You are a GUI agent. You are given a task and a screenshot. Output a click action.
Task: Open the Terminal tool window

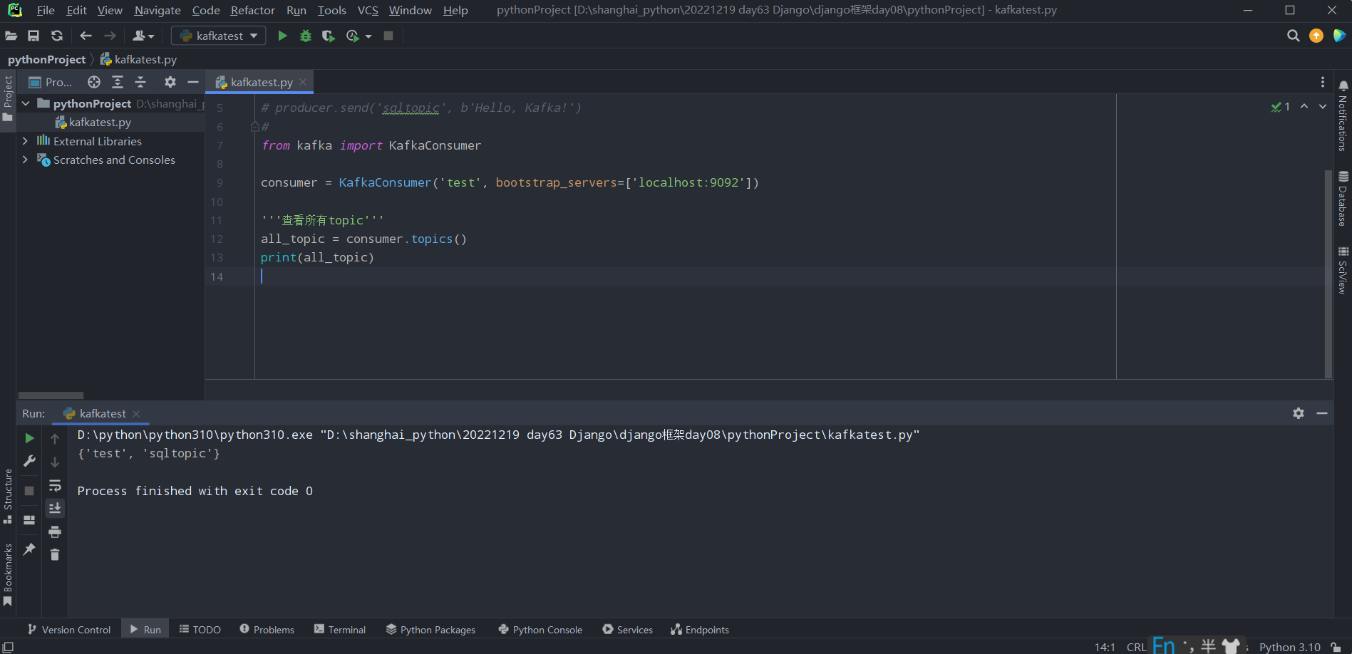[x=340, y=630]
